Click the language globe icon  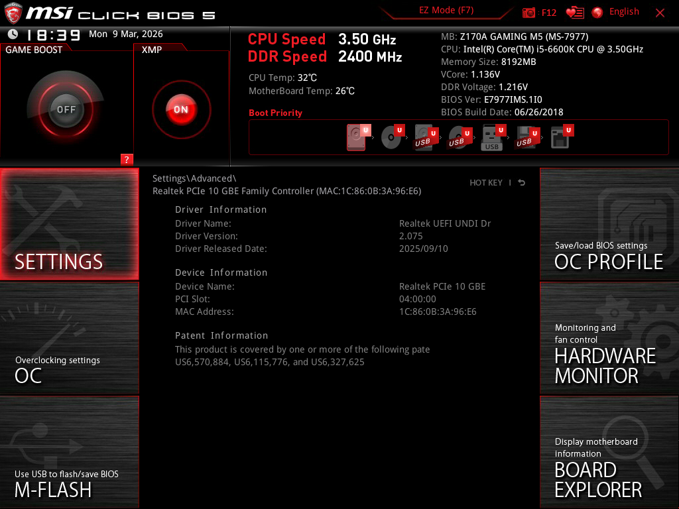[x=597, y=13]
